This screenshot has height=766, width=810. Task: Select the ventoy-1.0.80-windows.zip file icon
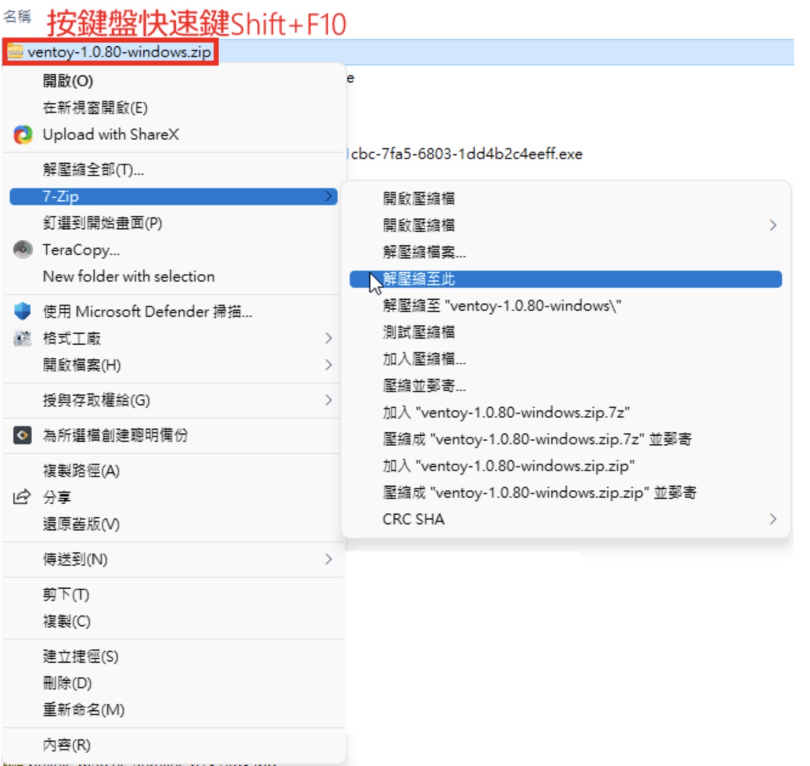(x=15, y=52)
